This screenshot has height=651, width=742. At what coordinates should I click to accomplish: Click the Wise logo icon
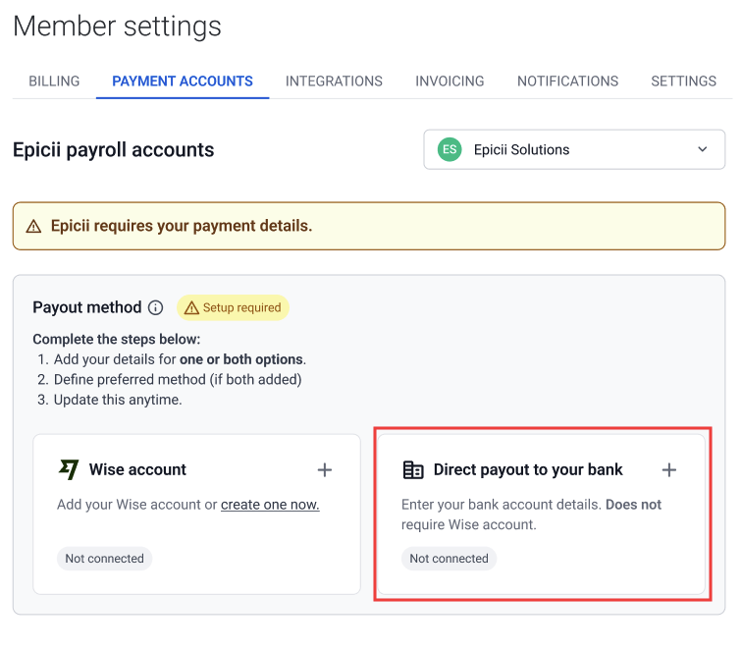pyautogui.click(x=69, y=469)
